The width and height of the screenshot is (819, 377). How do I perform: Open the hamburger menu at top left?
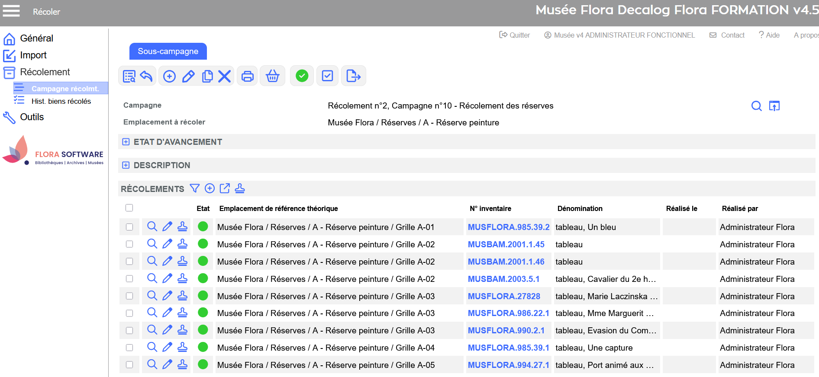tap(11, 11)
